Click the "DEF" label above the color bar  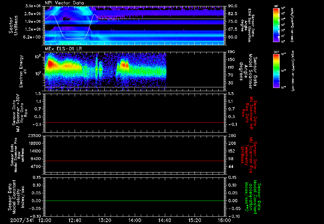point(276,52)
